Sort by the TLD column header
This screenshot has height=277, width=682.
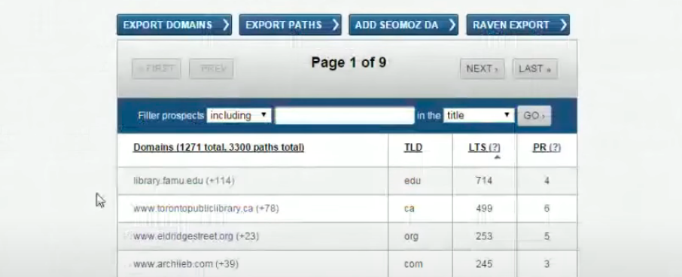pyautogui.click(x=413, y=148)
